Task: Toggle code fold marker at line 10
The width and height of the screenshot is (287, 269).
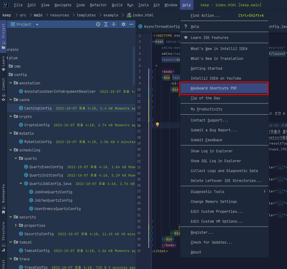Action: pyautogui.click(x=151, y=89)
